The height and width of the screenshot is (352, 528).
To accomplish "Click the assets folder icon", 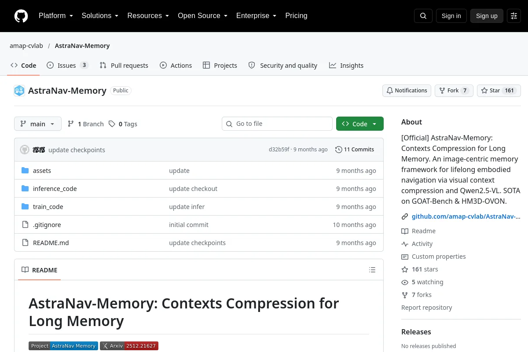I will (x=25, y=171).
